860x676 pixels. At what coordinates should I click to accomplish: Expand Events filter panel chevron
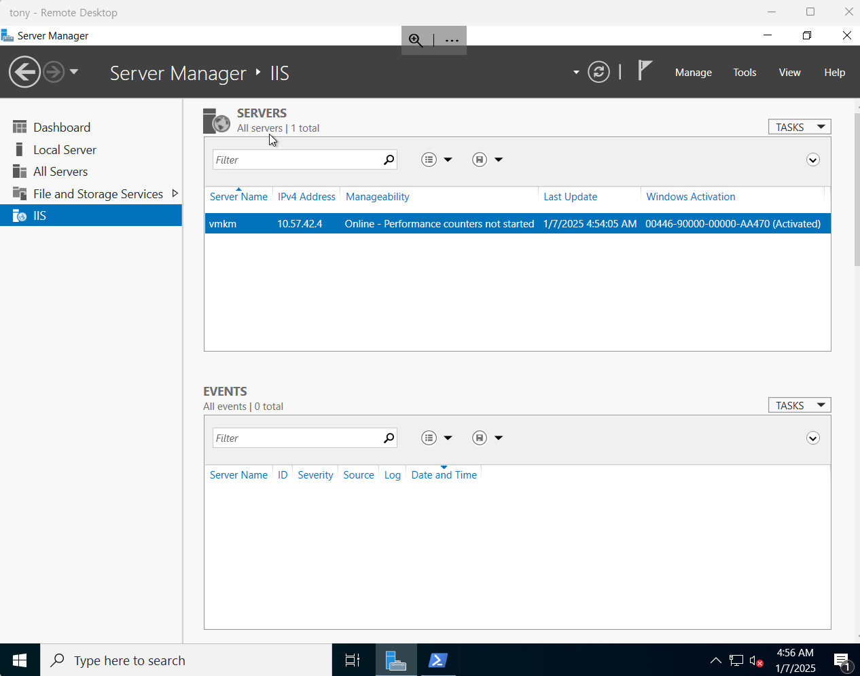(x=813, y=438)
